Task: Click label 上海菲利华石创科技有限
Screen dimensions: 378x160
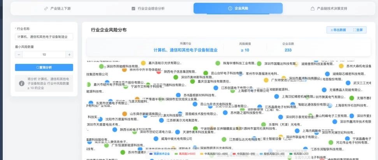Action: tap(352, 105)
